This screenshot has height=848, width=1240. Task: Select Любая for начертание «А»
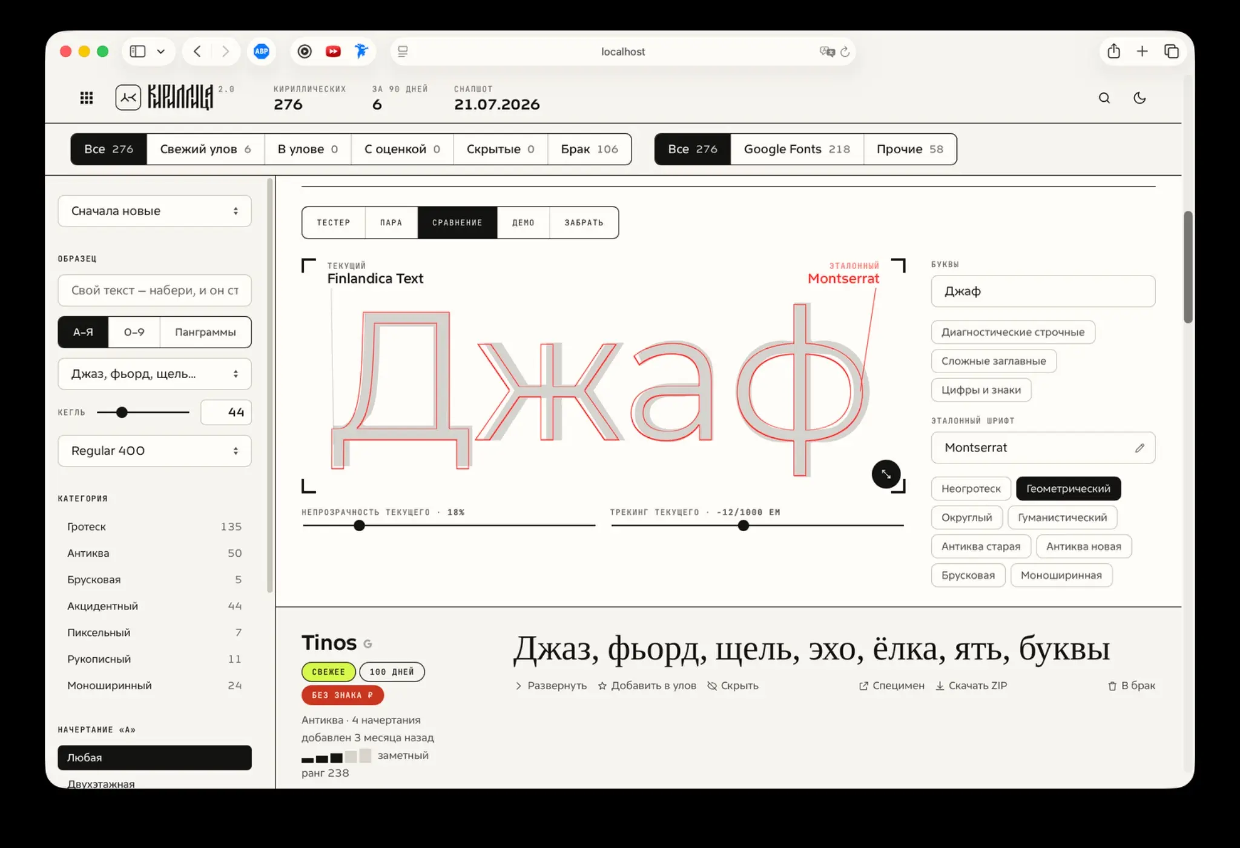point(154,758)
